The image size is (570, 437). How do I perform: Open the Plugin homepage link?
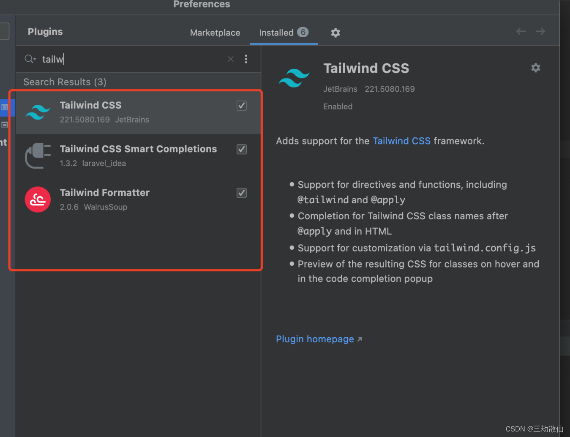point(315,339)
